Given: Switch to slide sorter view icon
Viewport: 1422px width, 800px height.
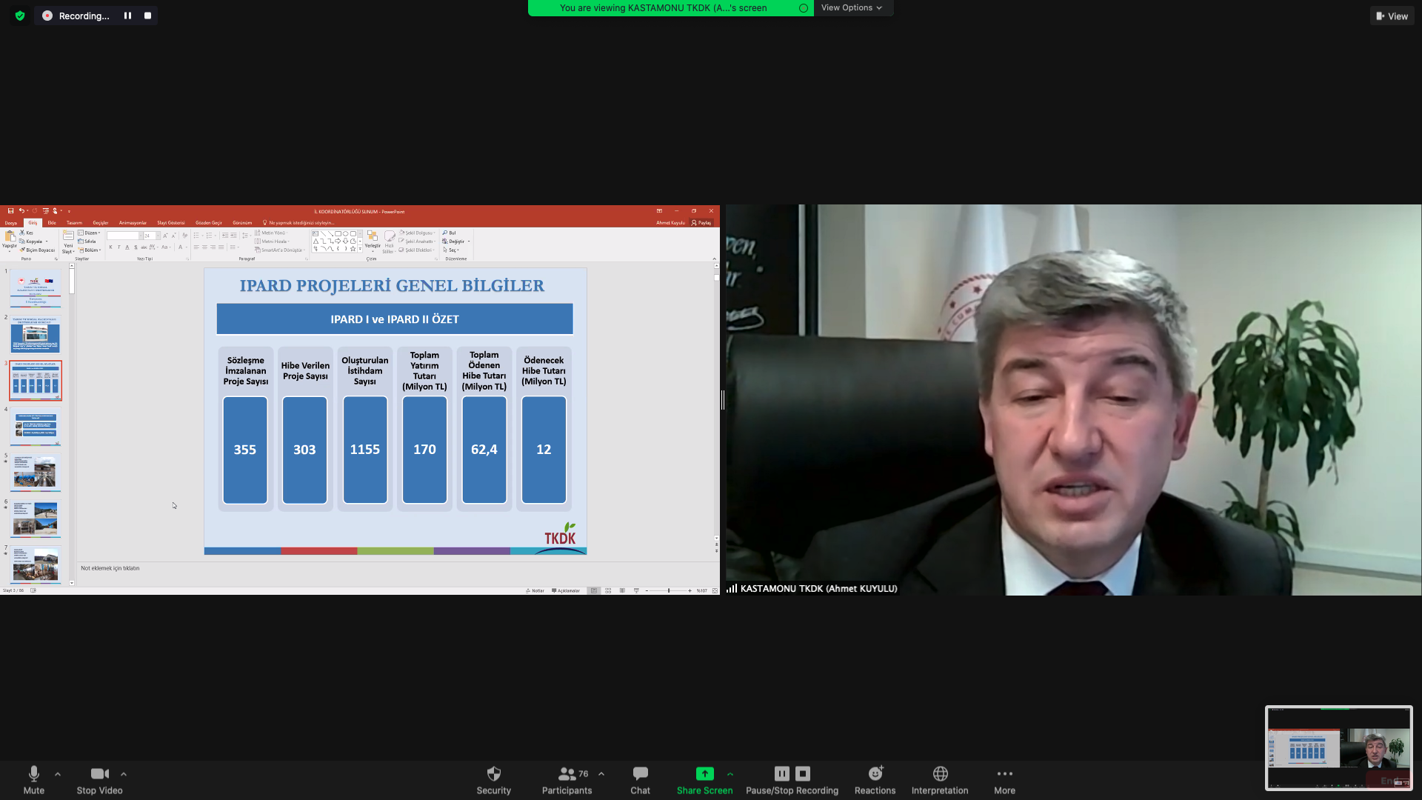Looking at the screenshot, I should 608,590.
